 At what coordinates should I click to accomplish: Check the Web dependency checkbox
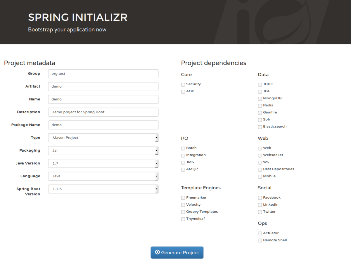pyautogui.click(x=260, y=148)
